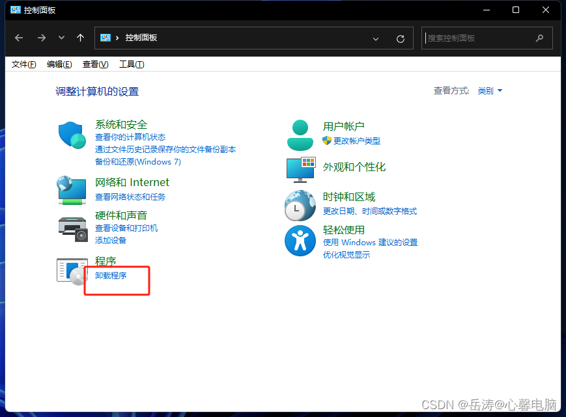
Task: Click the Clock and Region globe icon
Action: pyautogui.click(x=300, y=206)
